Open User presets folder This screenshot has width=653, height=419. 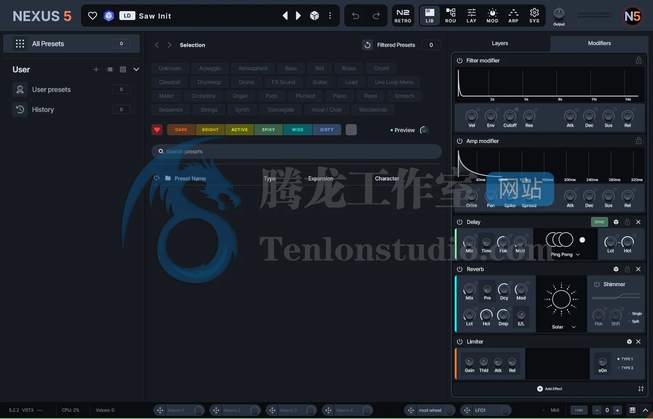point(71,89)
